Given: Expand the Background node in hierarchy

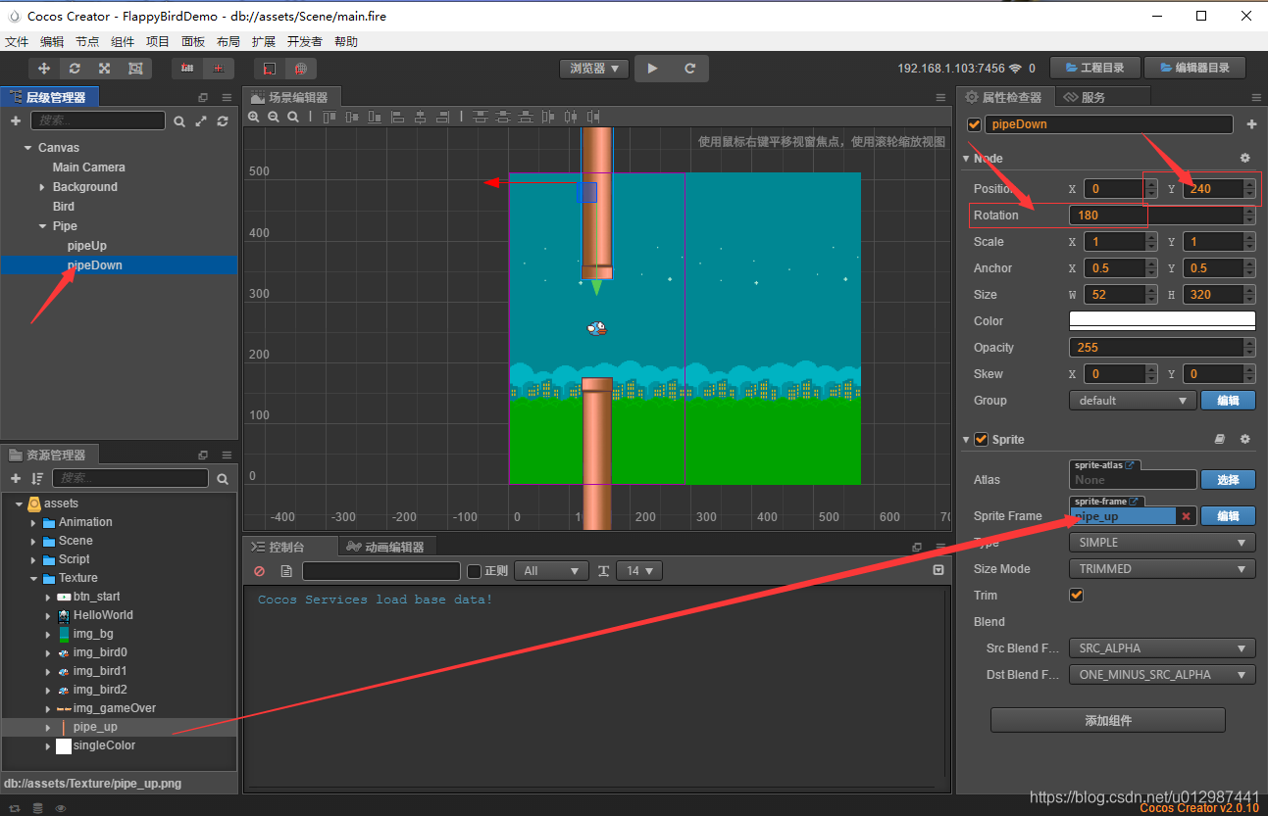Looking at the screenshot, I should point(42,187).
